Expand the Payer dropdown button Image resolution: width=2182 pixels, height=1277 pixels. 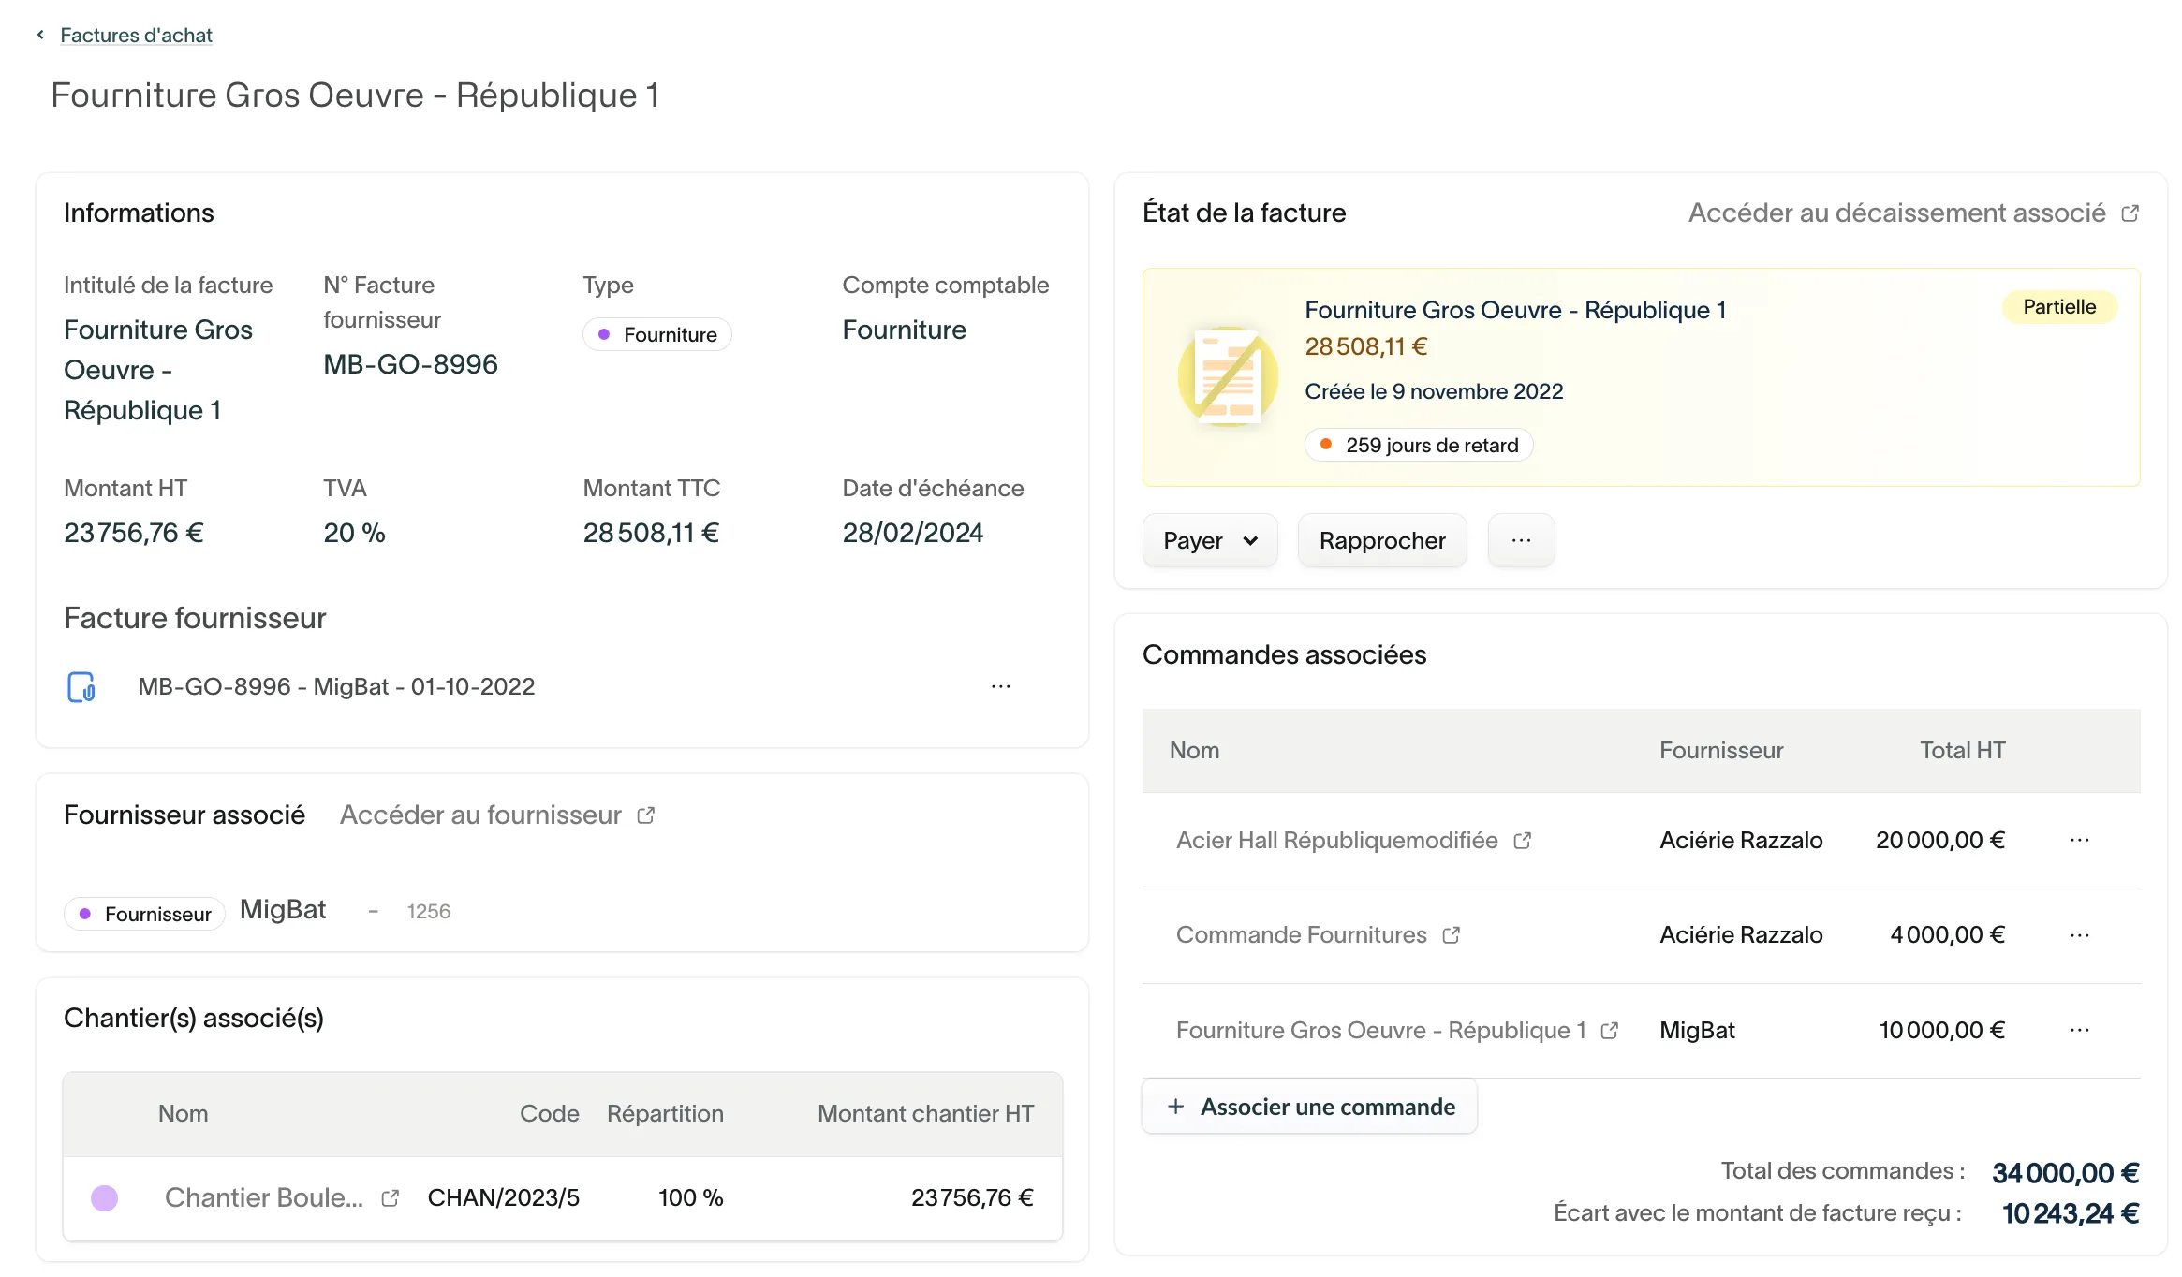point(1210,540)
